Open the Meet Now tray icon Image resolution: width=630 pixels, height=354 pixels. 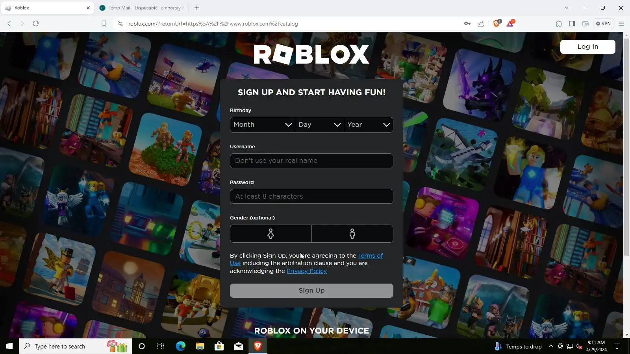tap(560, 346)
